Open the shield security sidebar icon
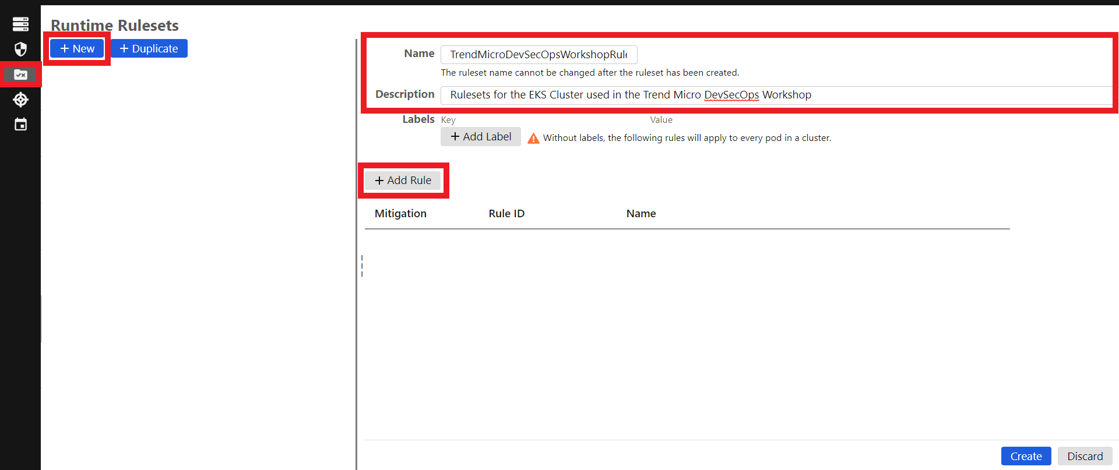 20,49
